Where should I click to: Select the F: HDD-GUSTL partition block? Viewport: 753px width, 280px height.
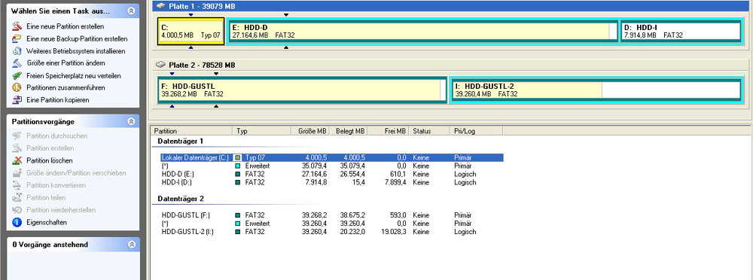click(302, 90)
